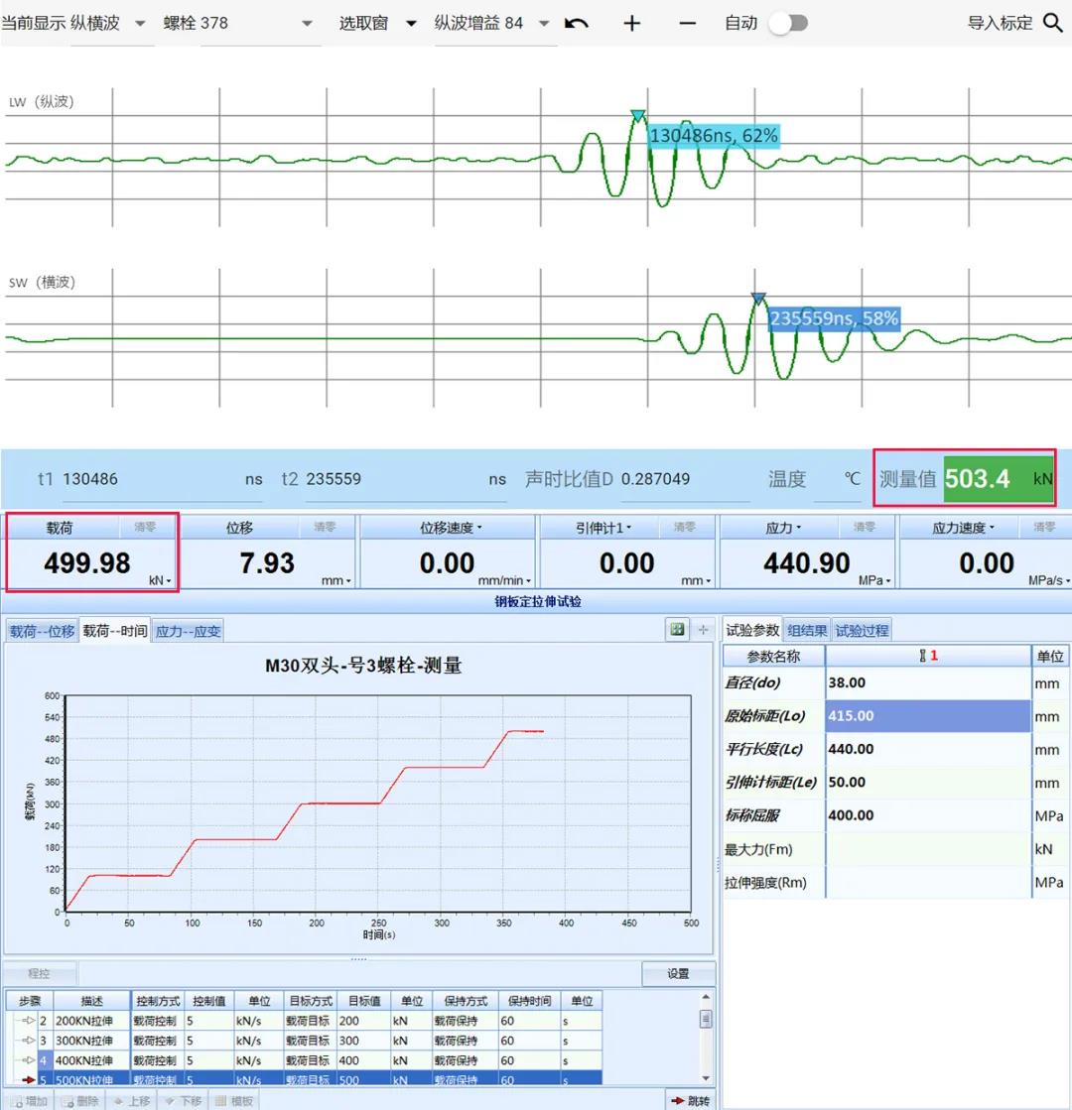Click the shear wave peak marker triangle
The image size is (1072, 1110).
(x=758, y=299)
